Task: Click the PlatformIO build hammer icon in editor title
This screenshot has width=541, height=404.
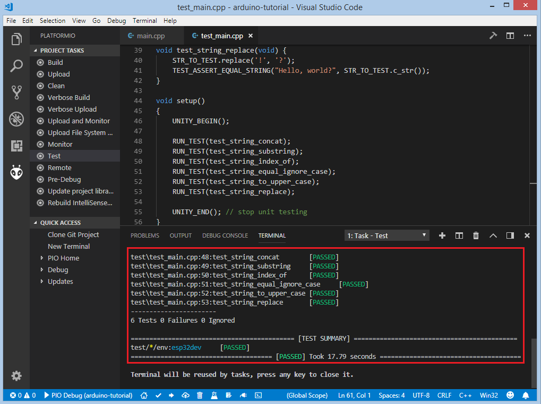Action: (x=493, y=36)
